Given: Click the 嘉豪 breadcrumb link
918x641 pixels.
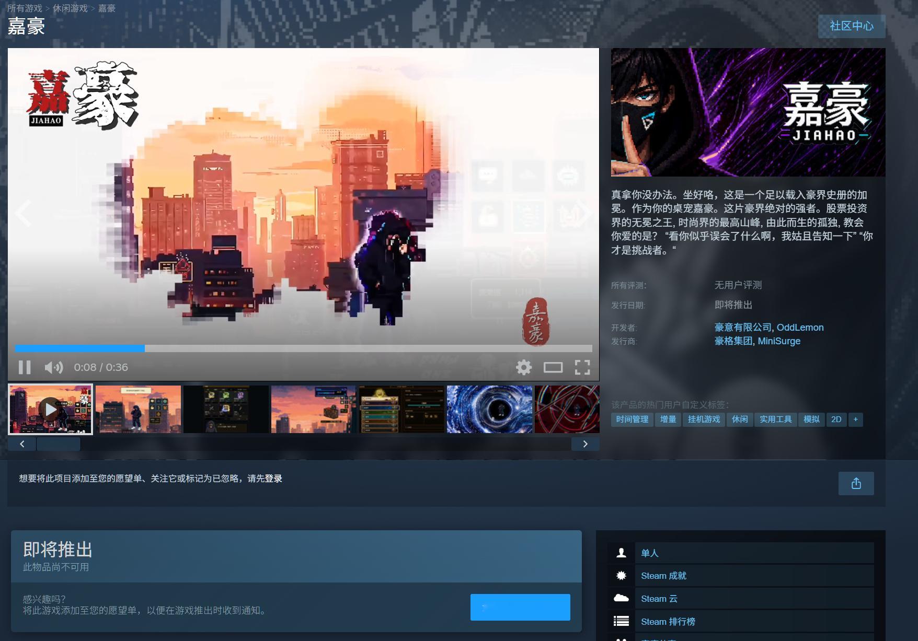Looking at the screenshot, I should pos(107,8).
